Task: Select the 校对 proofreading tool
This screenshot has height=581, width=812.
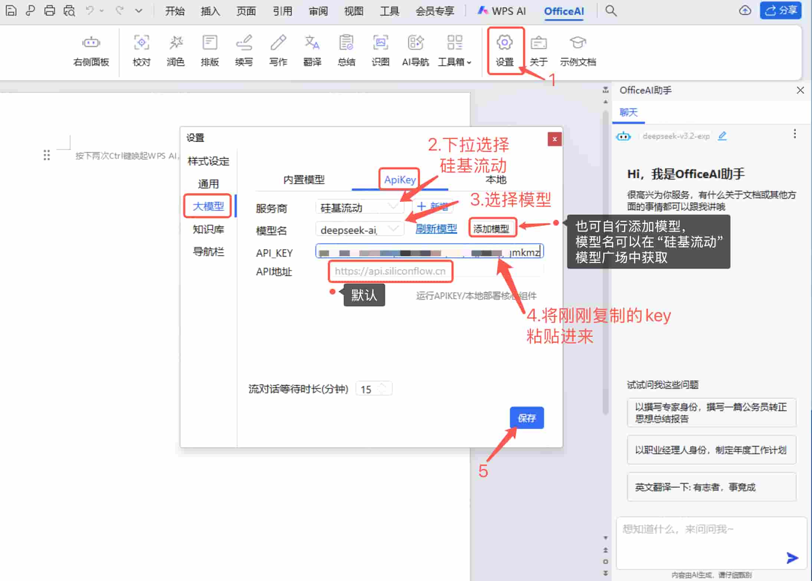Action: (141, 50)
